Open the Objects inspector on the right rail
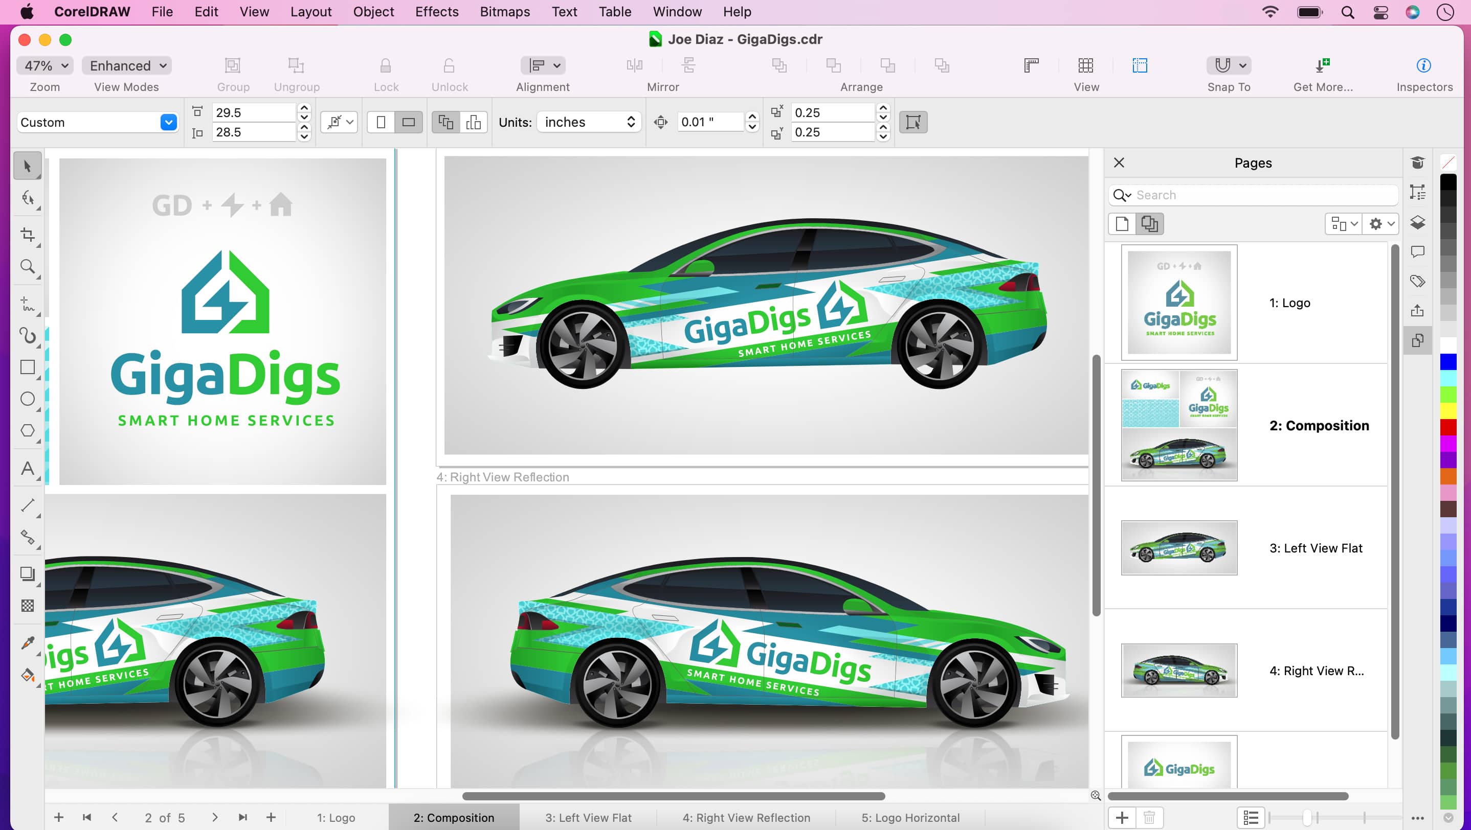 click(1418, 222)
